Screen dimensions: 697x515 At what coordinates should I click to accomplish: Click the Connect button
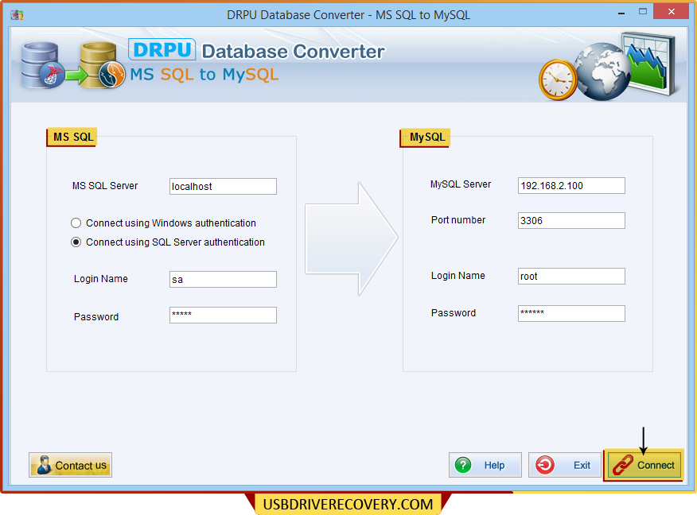[644, 465]
